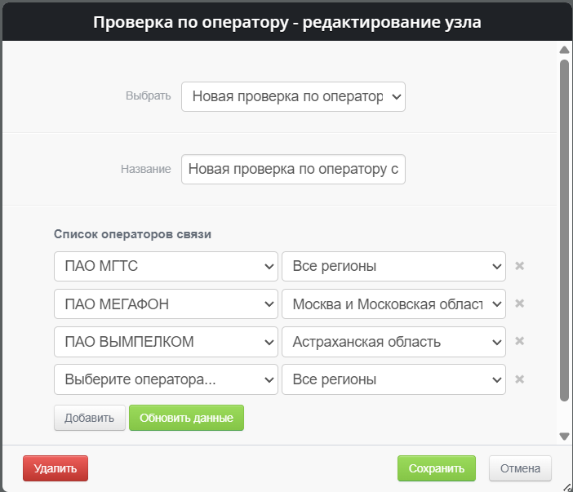Cancel editing with the 'Отмена' button
Screen dimensions: 573x492
click(x=520, y=468)
